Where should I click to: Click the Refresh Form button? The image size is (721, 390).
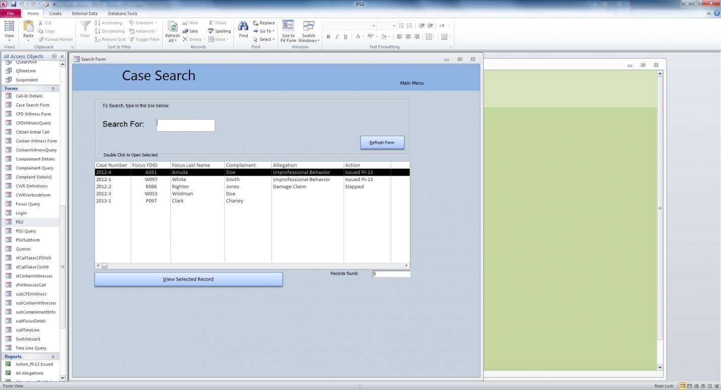(382, 142)
